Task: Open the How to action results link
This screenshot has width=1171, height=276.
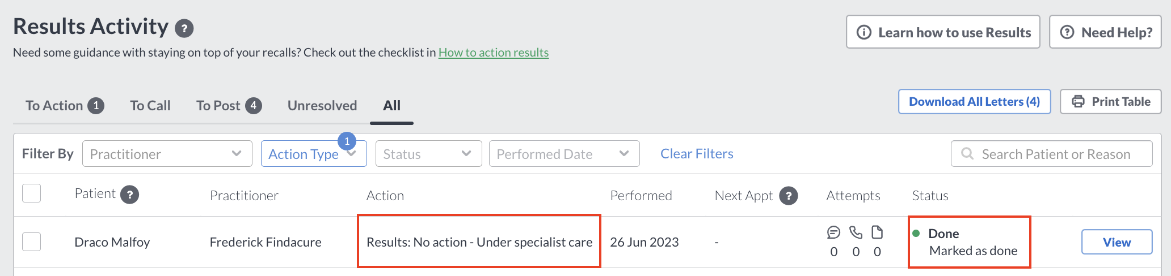Action: pos(494,53)
